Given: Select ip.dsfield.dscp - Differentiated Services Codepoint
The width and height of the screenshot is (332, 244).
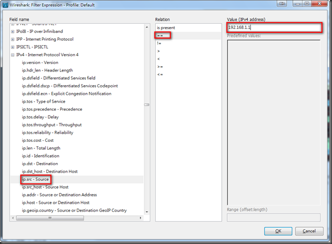Looking at the screenshot, I should 70,86.
